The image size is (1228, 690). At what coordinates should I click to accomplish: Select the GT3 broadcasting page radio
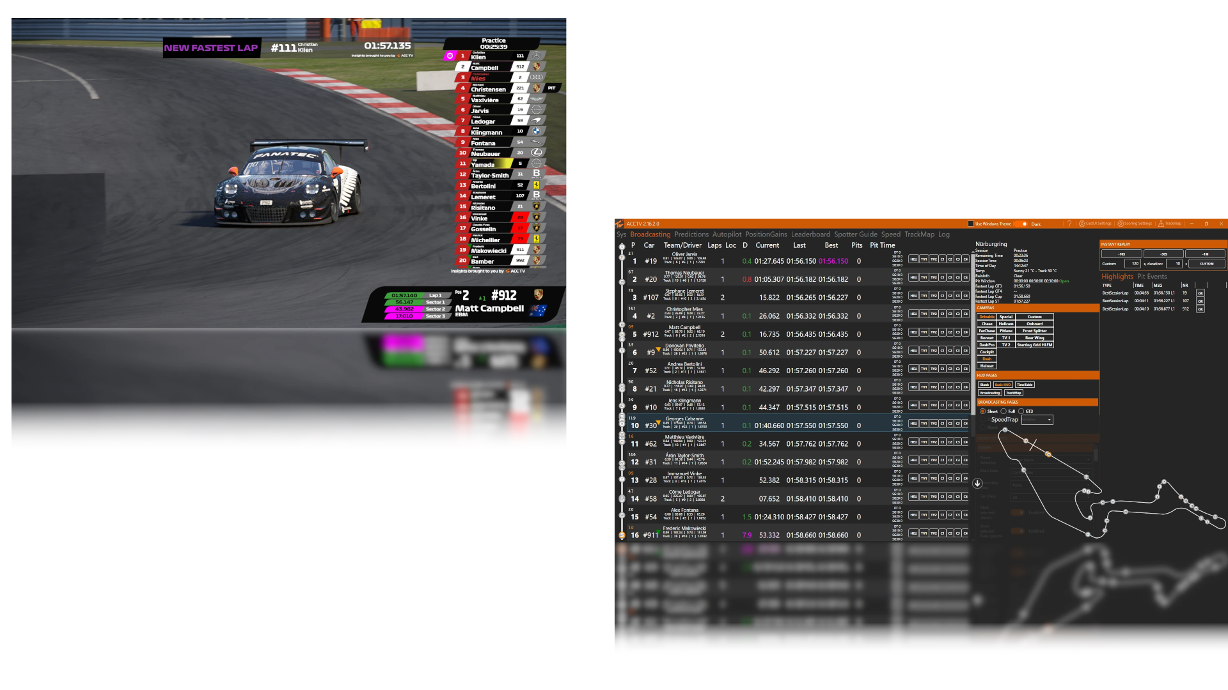1021,411
